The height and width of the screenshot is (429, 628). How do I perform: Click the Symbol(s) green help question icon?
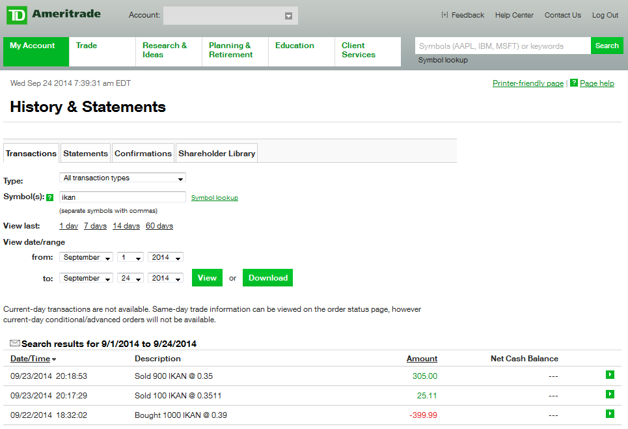click(49, 197)
